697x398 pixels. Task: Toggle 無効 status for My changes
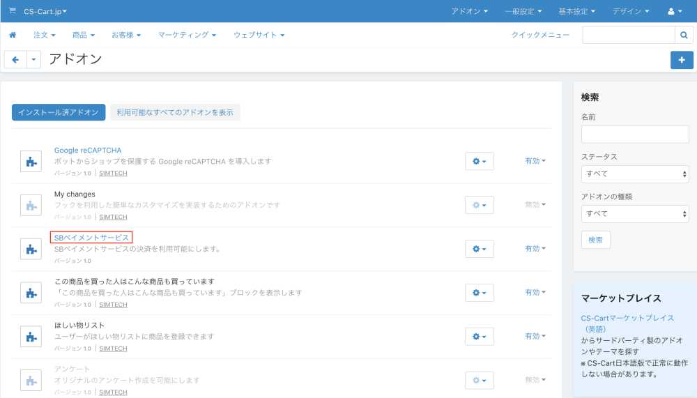(x=535, y=204)
